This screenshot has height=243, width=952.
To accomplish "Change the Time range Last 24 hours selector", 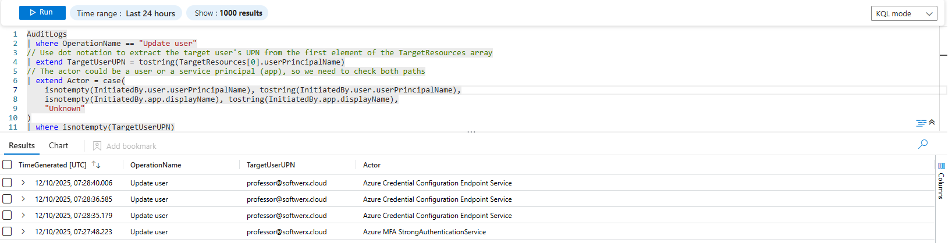I will pos(126,13).
